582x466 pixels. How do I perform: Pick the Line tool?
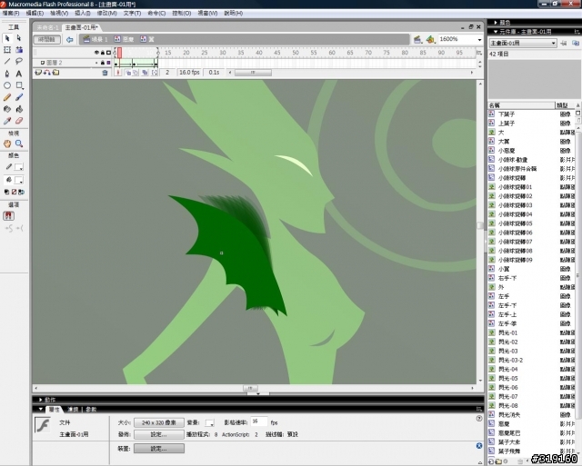(7, 62)
